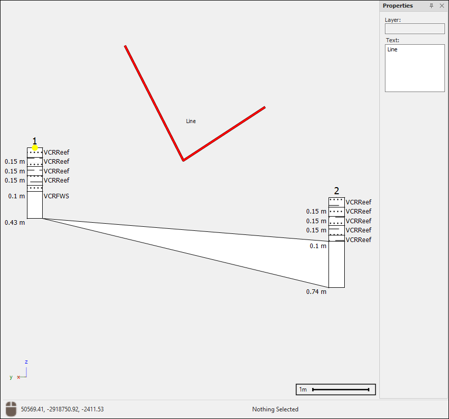Click the "Nothing Selected" status text

[275, 409]
